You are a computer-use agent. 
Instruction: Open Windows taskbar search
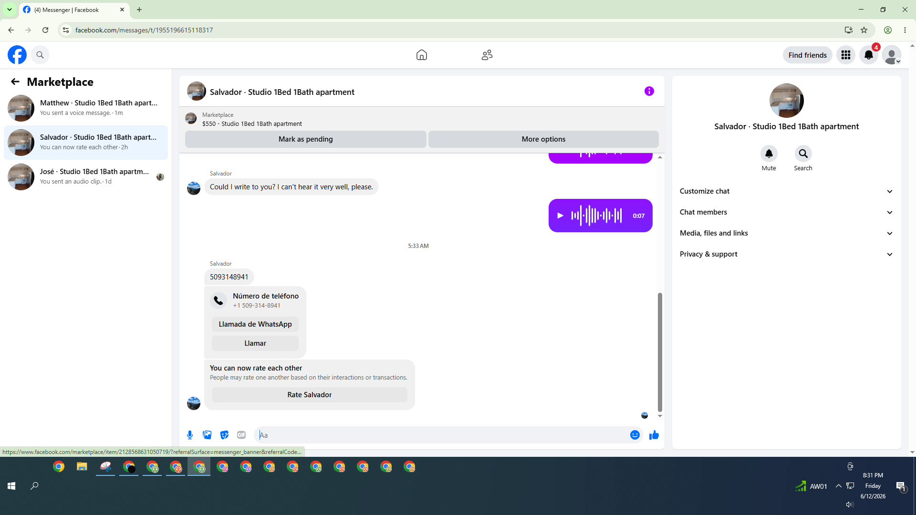point(34,486)
